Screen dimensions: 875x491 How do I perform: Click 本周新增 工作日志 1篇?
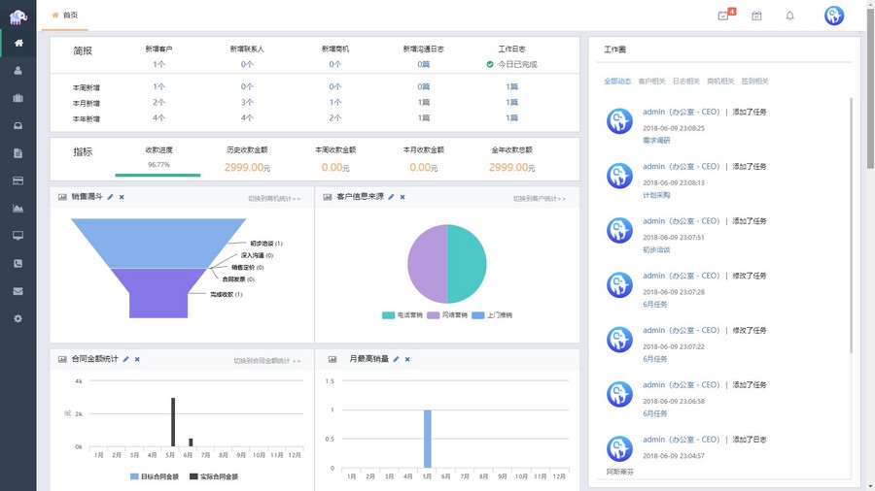click(511, 86)
